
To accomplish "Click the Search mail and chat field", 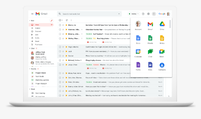I will point(89,14).
